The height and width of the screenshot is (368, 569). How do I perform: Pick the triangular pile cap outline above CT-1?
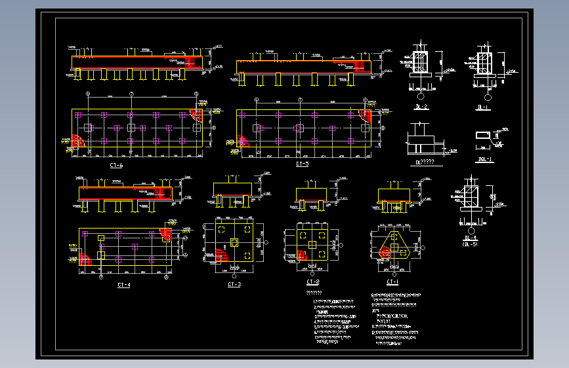tap(394, 244)
